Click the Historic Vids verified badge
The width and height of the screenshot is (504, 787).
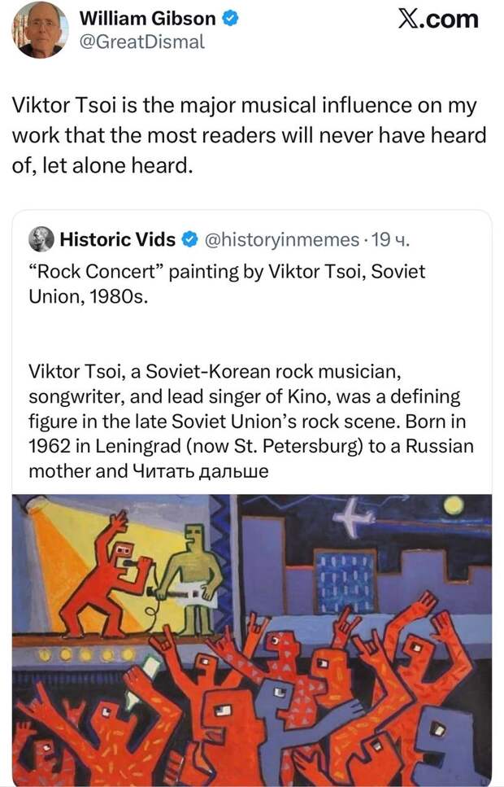tap(189, 239)
